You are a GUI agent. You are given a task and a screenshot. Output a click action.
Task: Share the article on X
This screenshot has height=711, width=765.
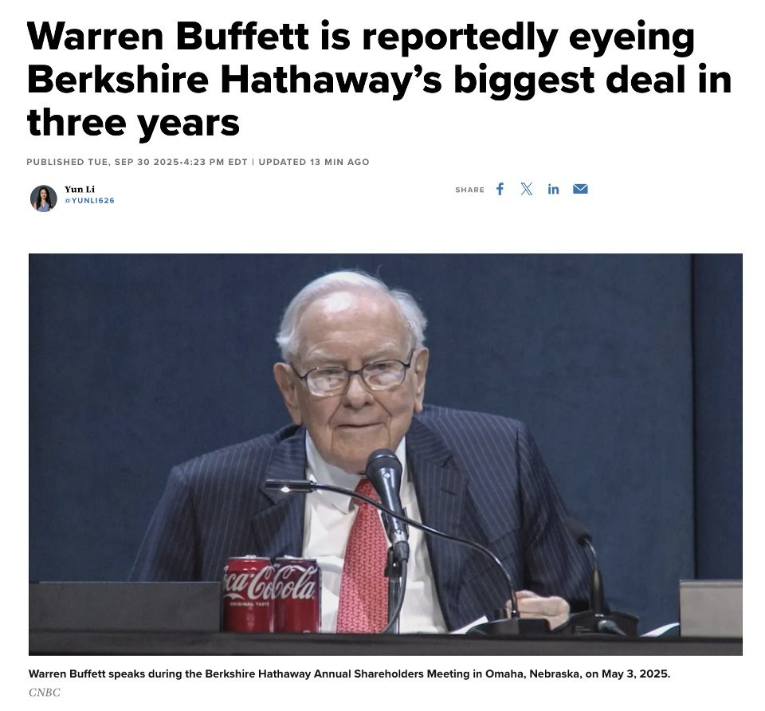click(x=527, y=189)
